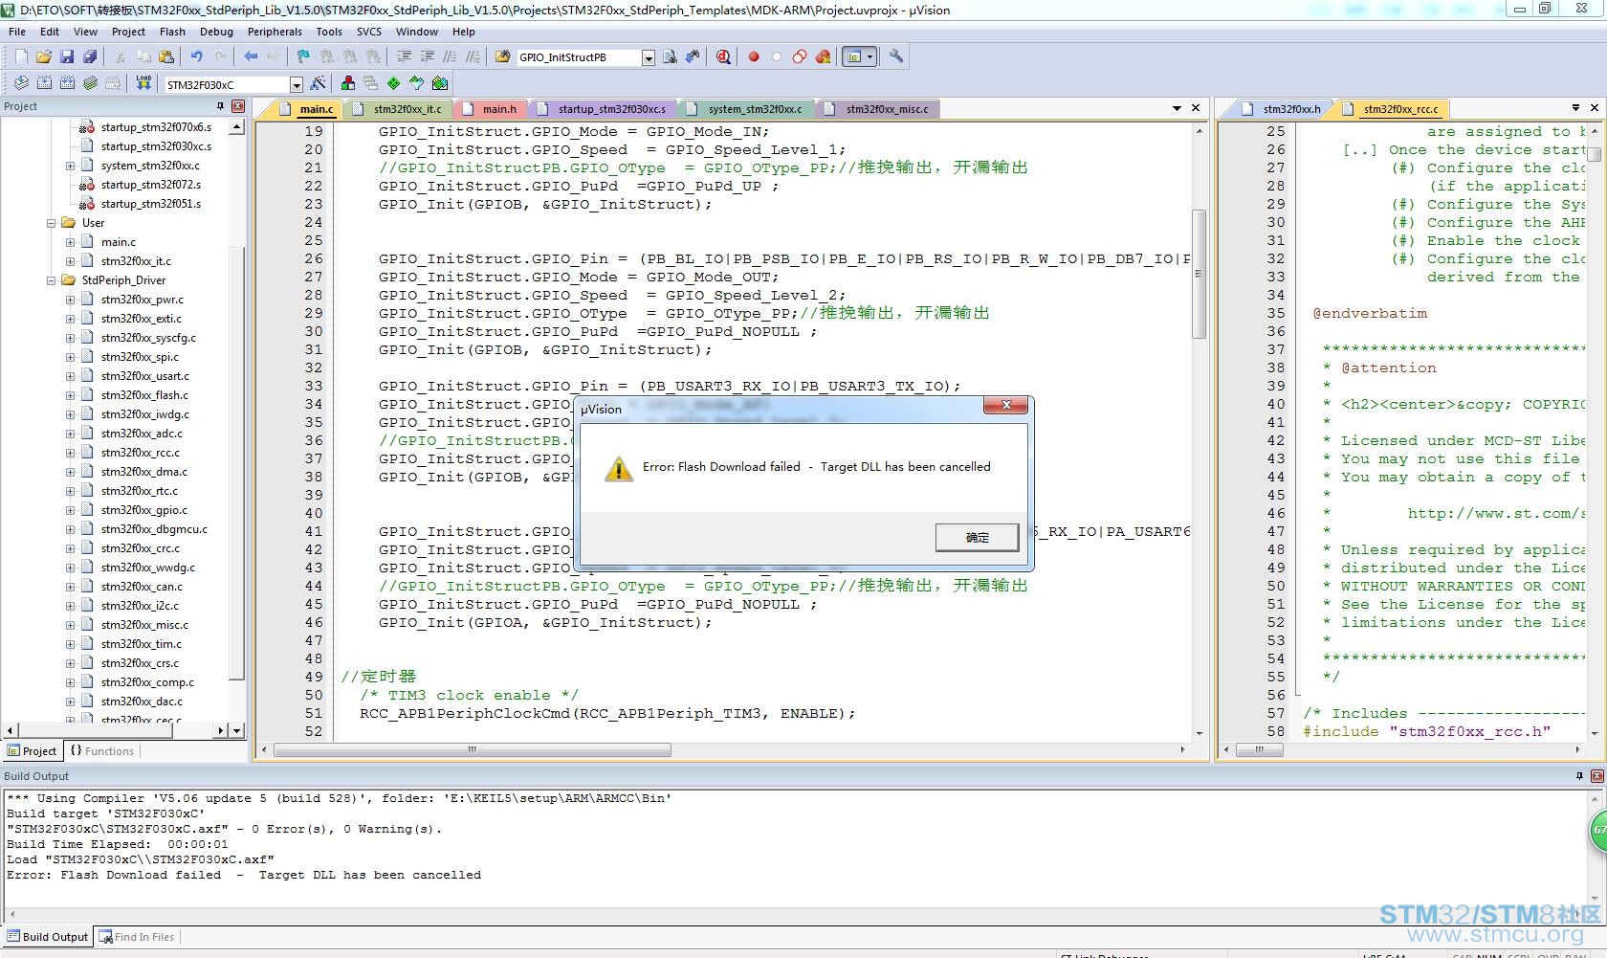Open Pack Installer icon
This screenshot has height=958, width=1607.
point(440,84)
